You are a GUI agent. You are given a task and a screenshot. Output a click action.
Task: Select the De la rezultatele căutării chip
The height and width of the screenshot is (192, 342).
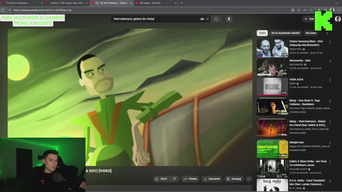pos(286,33)
